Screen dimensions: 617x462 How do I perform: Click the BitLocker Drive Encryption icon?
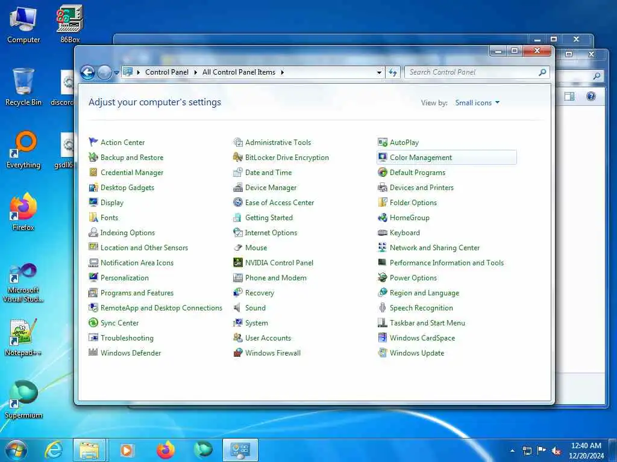(237, 157)
